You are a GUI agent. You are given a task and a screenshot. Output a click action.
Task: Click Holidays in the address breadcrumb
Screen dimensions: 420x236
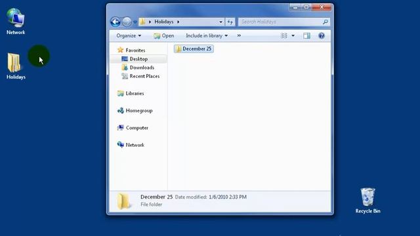pos(163,22)
